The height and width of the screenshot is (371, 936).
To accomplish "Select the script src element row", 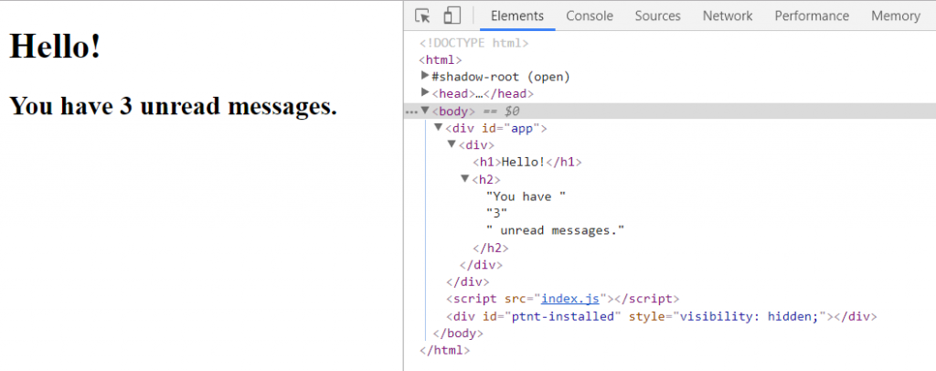I will point(562,299).
